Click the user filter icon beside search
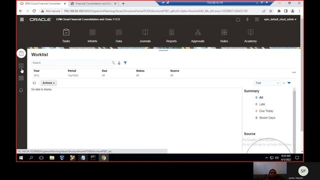 [x=119, y=63]
